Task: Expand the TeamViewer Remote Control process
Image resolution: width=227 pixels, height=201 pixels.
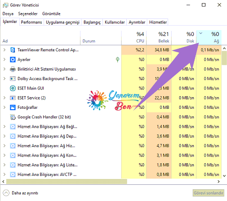Action: (x=4, y=50)
